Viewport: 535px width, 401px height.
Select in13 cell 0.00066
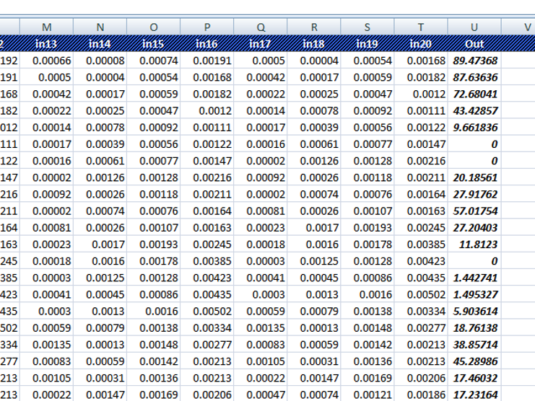coord(47,61)
